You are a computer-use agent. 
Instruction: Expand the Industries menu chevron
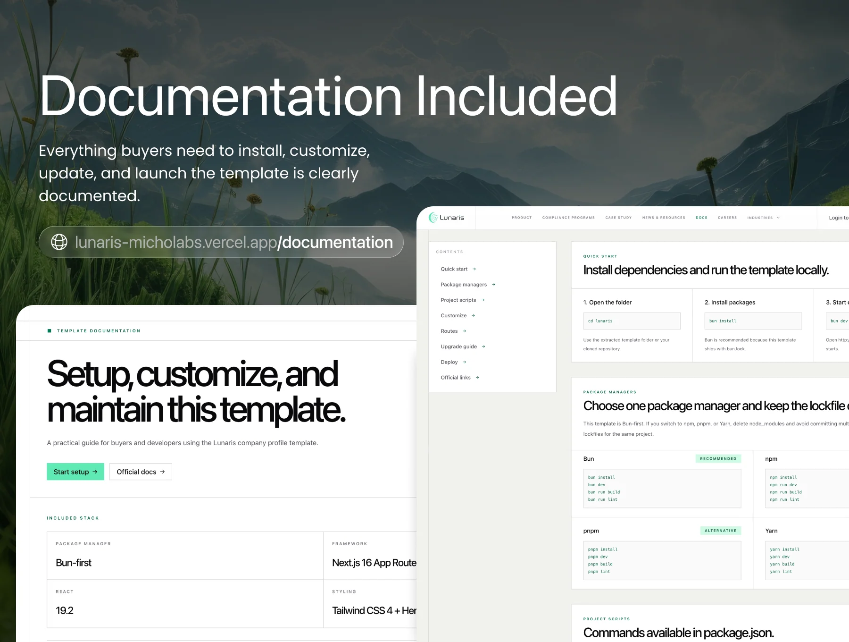pyautogui.click(x=778, y=218)
